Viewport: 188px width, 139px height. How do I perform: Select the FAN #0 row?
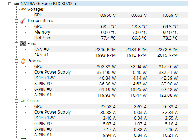111,49
